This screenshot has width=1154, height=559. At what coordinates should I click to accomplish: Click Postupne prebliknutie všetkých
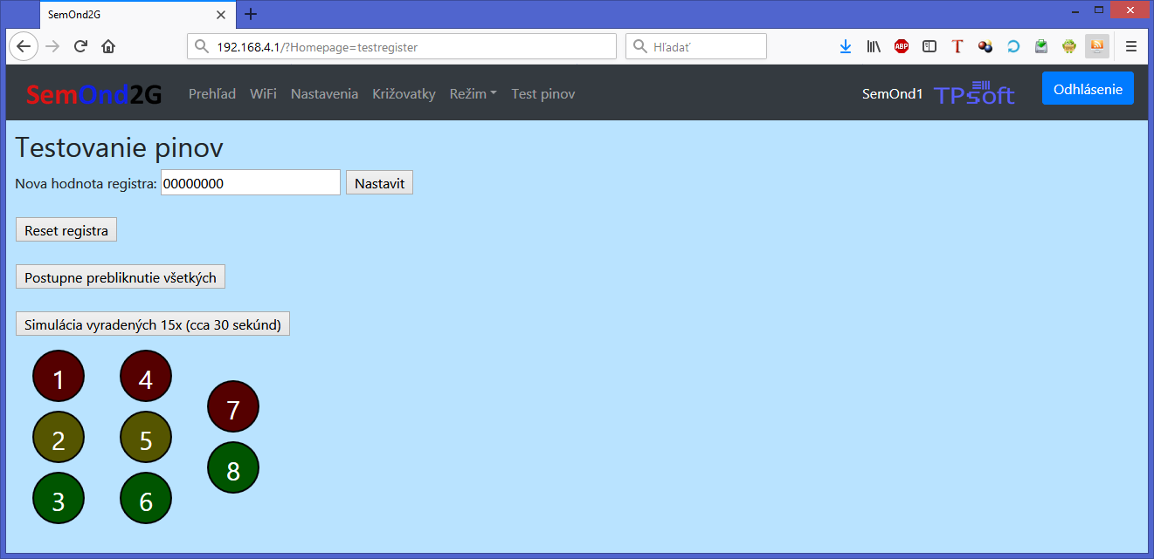[121, 277]
